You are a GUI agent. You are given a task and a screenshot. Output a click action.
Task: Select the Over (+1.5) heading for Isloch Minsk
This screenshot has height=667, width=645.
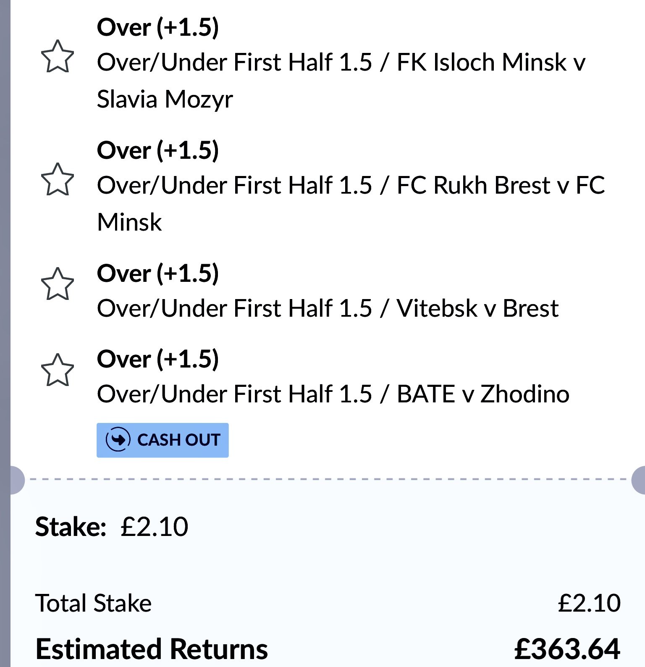(158, 27)
